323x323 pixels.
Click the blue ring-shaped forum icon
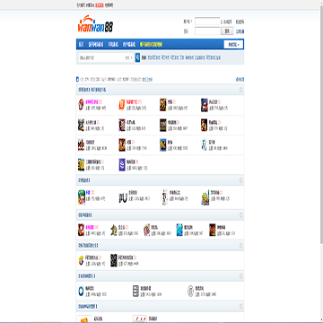click(81, 291)
